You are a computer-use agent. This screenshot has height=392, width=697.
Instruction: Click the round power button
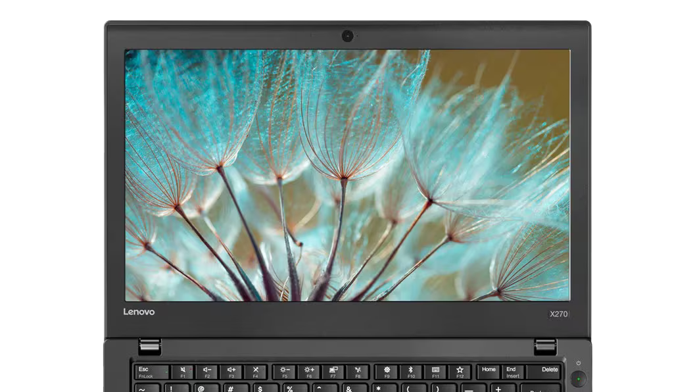[579, 379]
